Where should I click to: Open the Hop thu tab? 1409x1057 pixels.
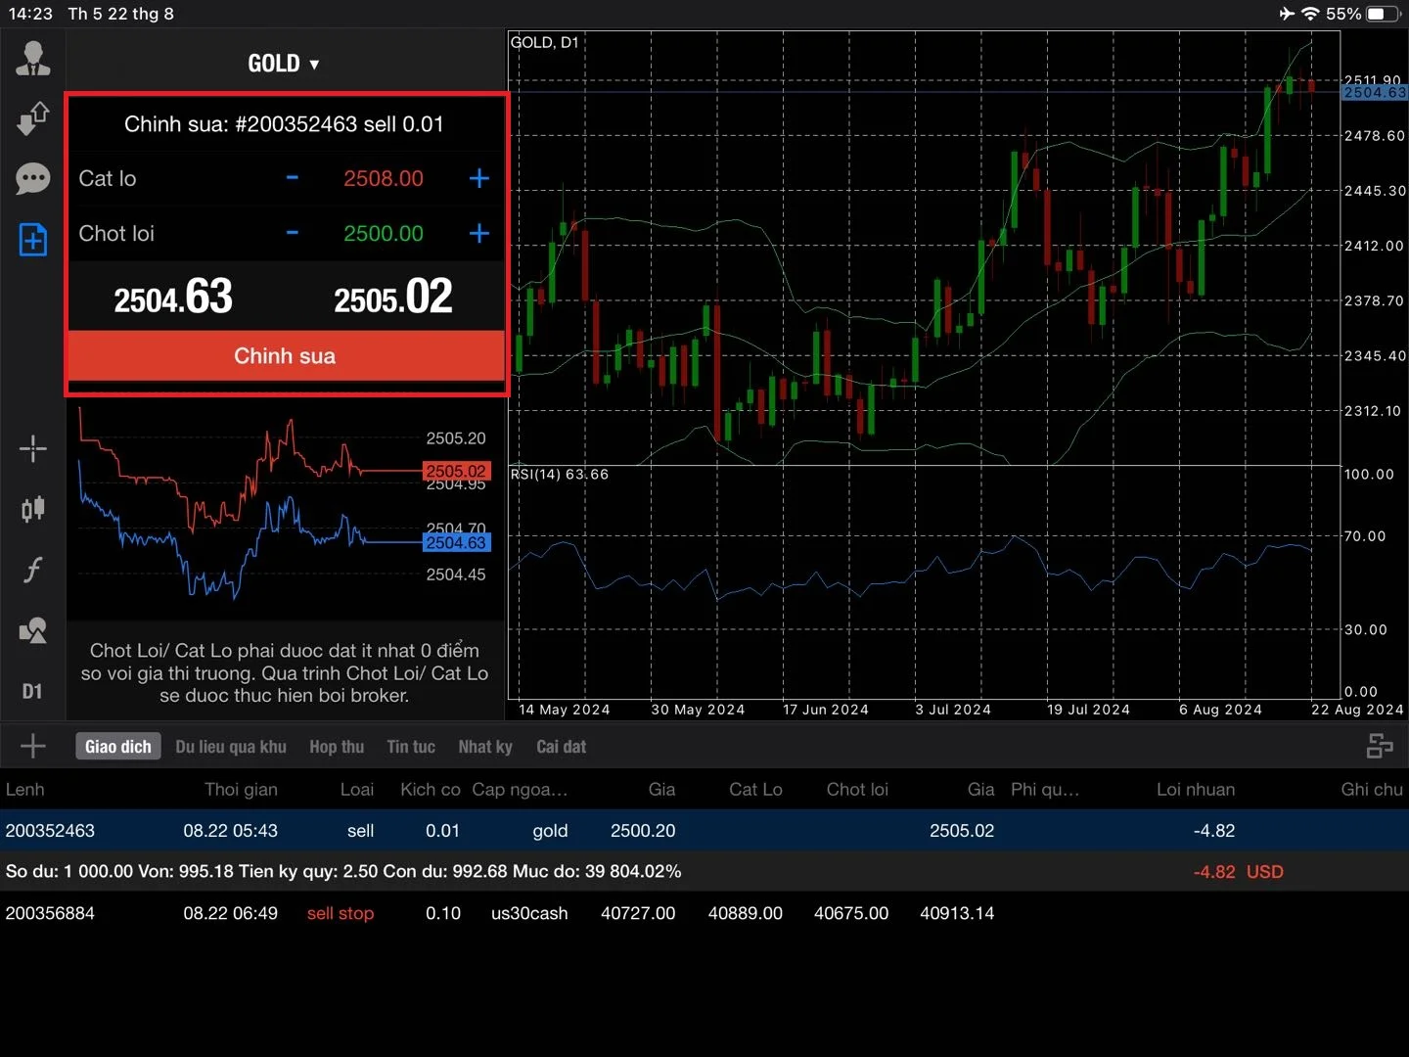337,747
